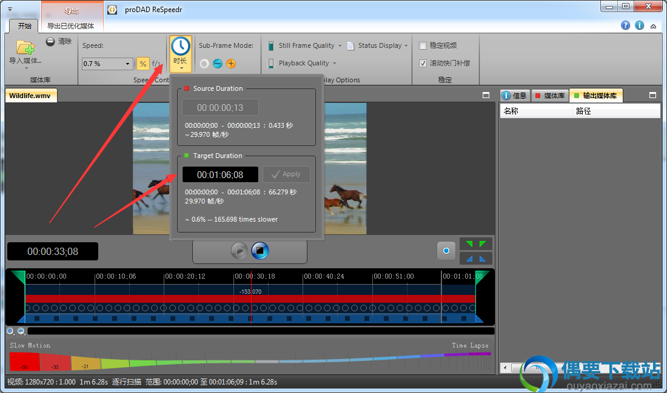Click the blue circle button beside playback controls

pyautogui.click(x=446, y=251)
